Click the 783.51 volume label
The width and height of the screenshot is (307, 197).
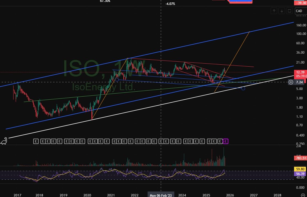(300, 158)
